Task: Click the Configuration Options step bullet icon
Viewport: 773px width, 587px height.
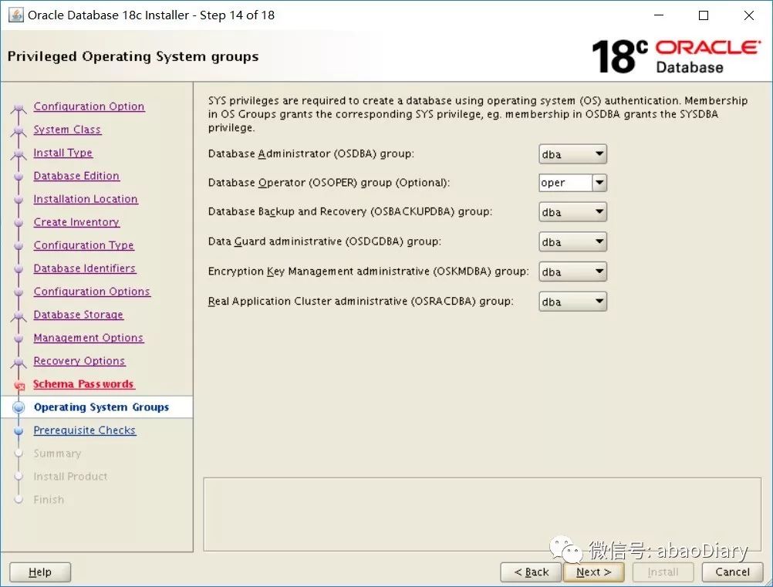Action: pos(19,292)
